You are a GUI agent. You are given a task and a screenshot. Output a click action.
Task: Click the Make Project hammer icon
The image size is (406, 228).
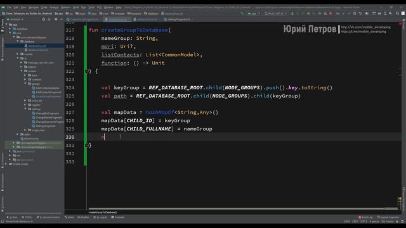pyautogui.click(x=242, y=13)
